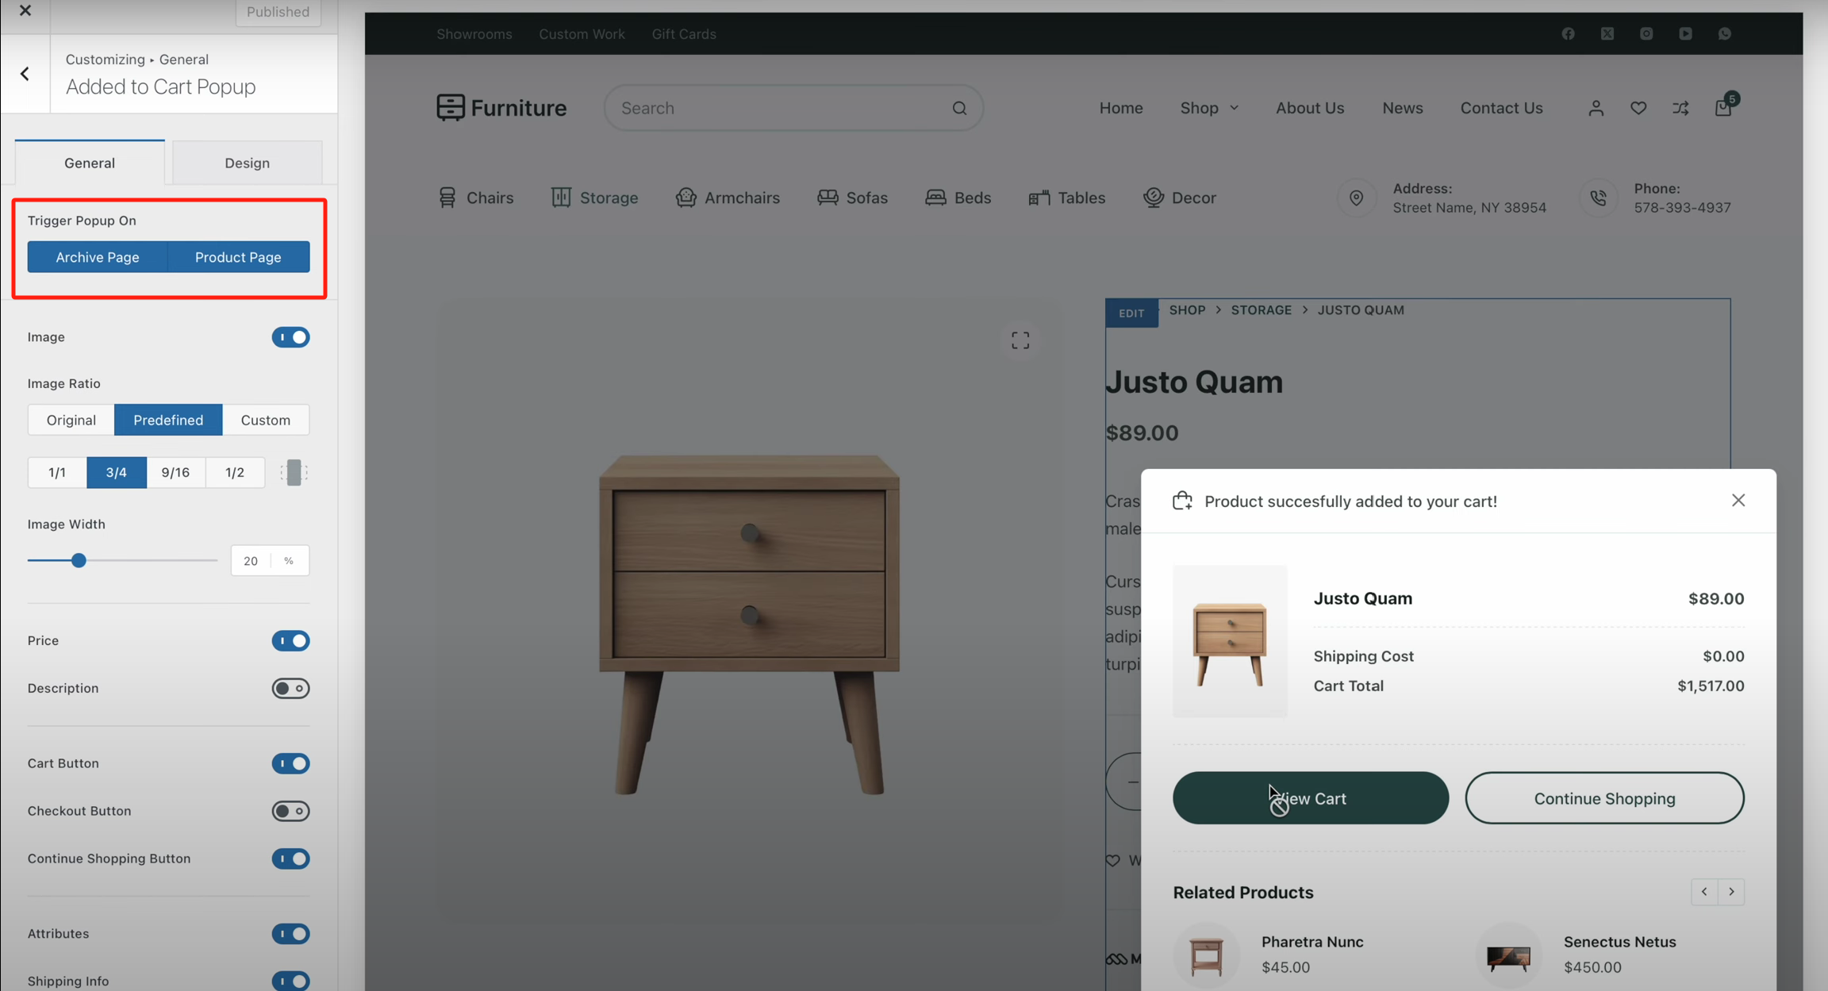Show next related products with right arrow

coord(1732,892)
